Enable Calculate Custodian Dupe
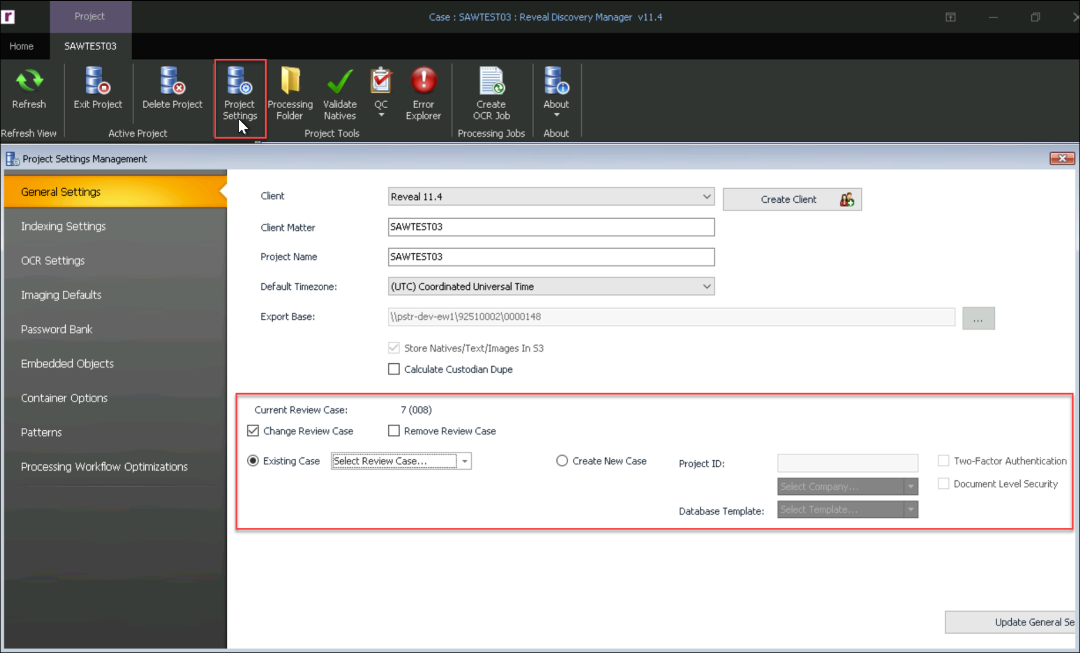 click(x=394, y=369)
